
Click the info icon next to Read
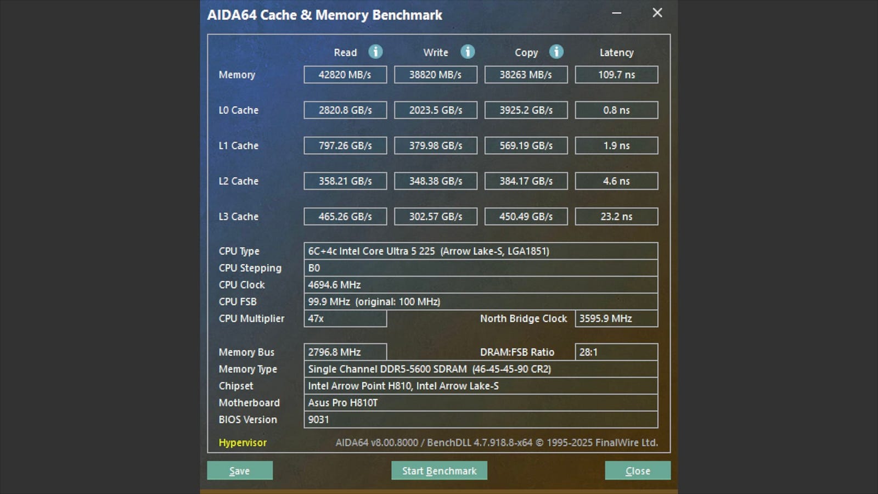point(375,52)
